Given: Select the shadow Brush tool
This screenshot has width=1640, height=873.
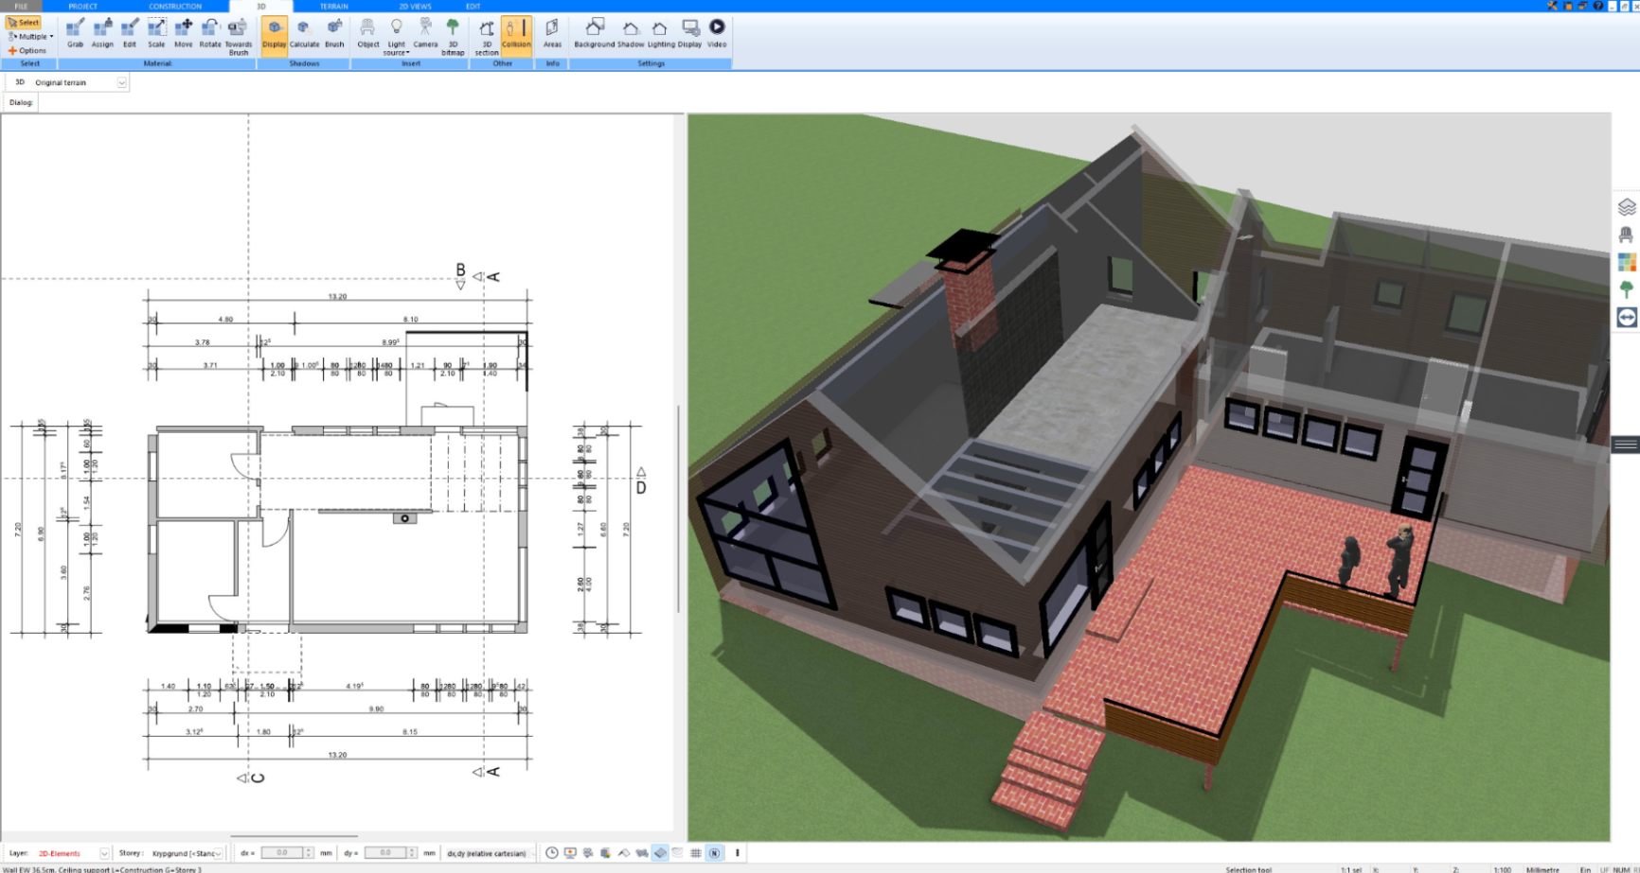Looking at the screenshot, I should coord(334,32).
